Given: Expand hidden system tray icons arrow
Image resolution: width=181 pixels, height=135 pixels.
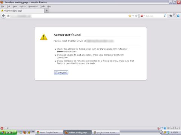Looking at the screenshot, I should tap(161, 132).
